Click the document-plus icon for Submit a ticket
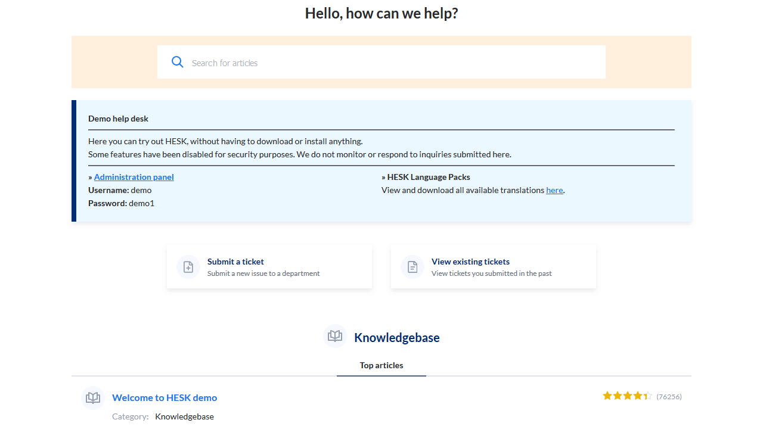 pos(188,267)
